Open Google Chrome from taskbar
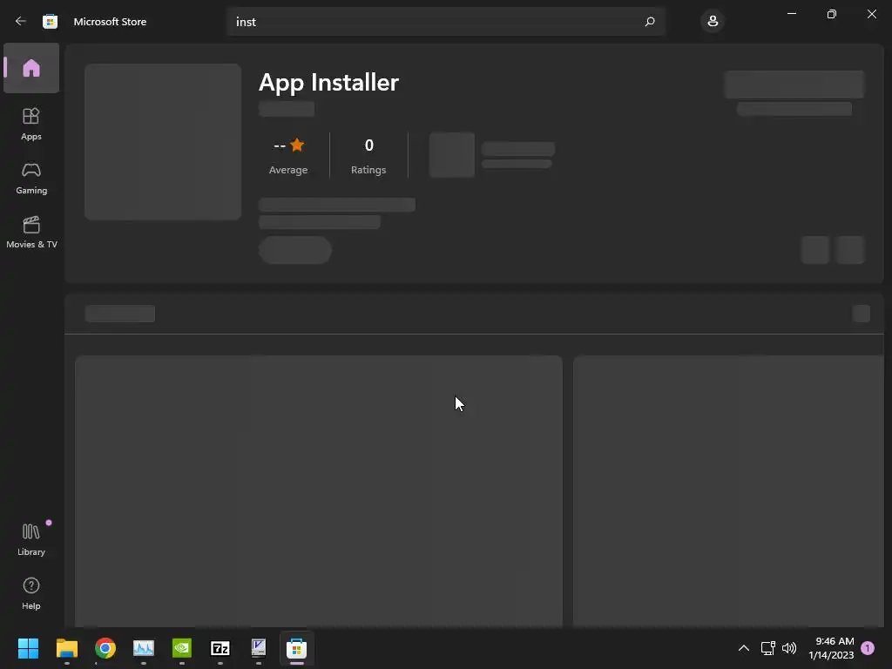The image size is (892, 669). point(105,648)
